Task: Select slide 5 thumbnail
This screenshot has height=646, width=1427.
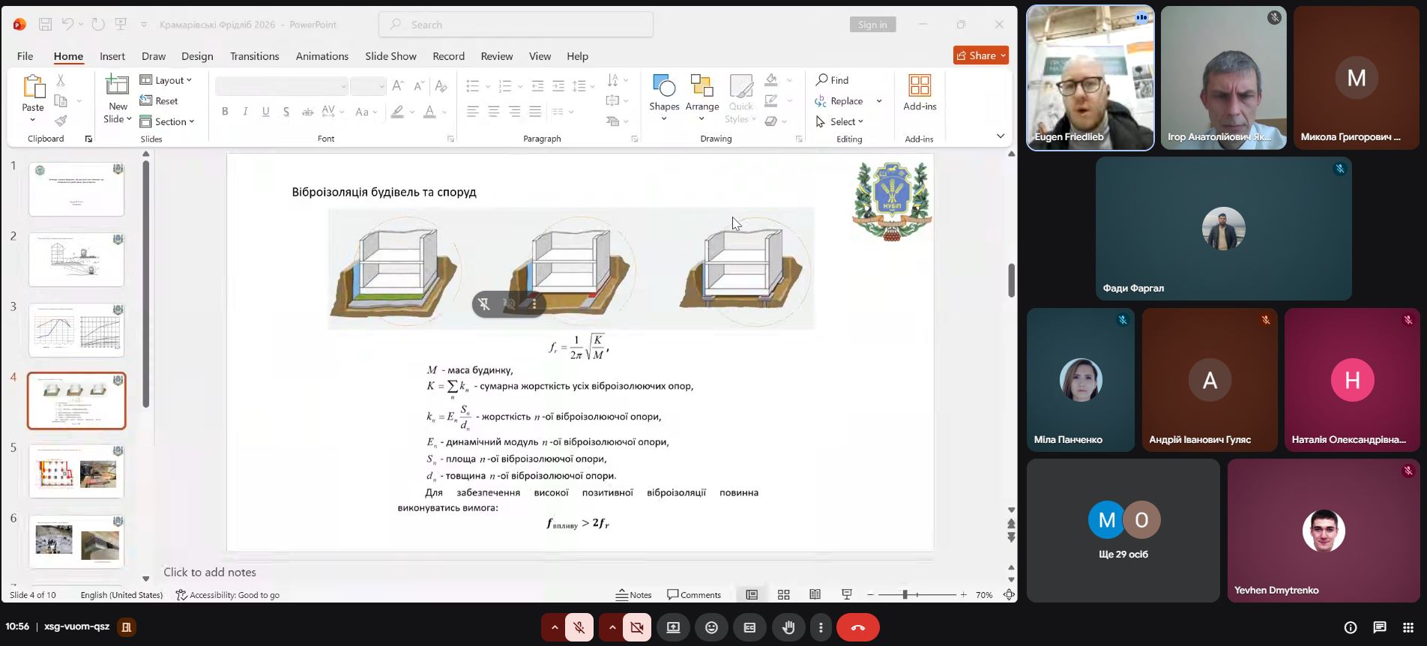Action: click(x=76, y=471)
